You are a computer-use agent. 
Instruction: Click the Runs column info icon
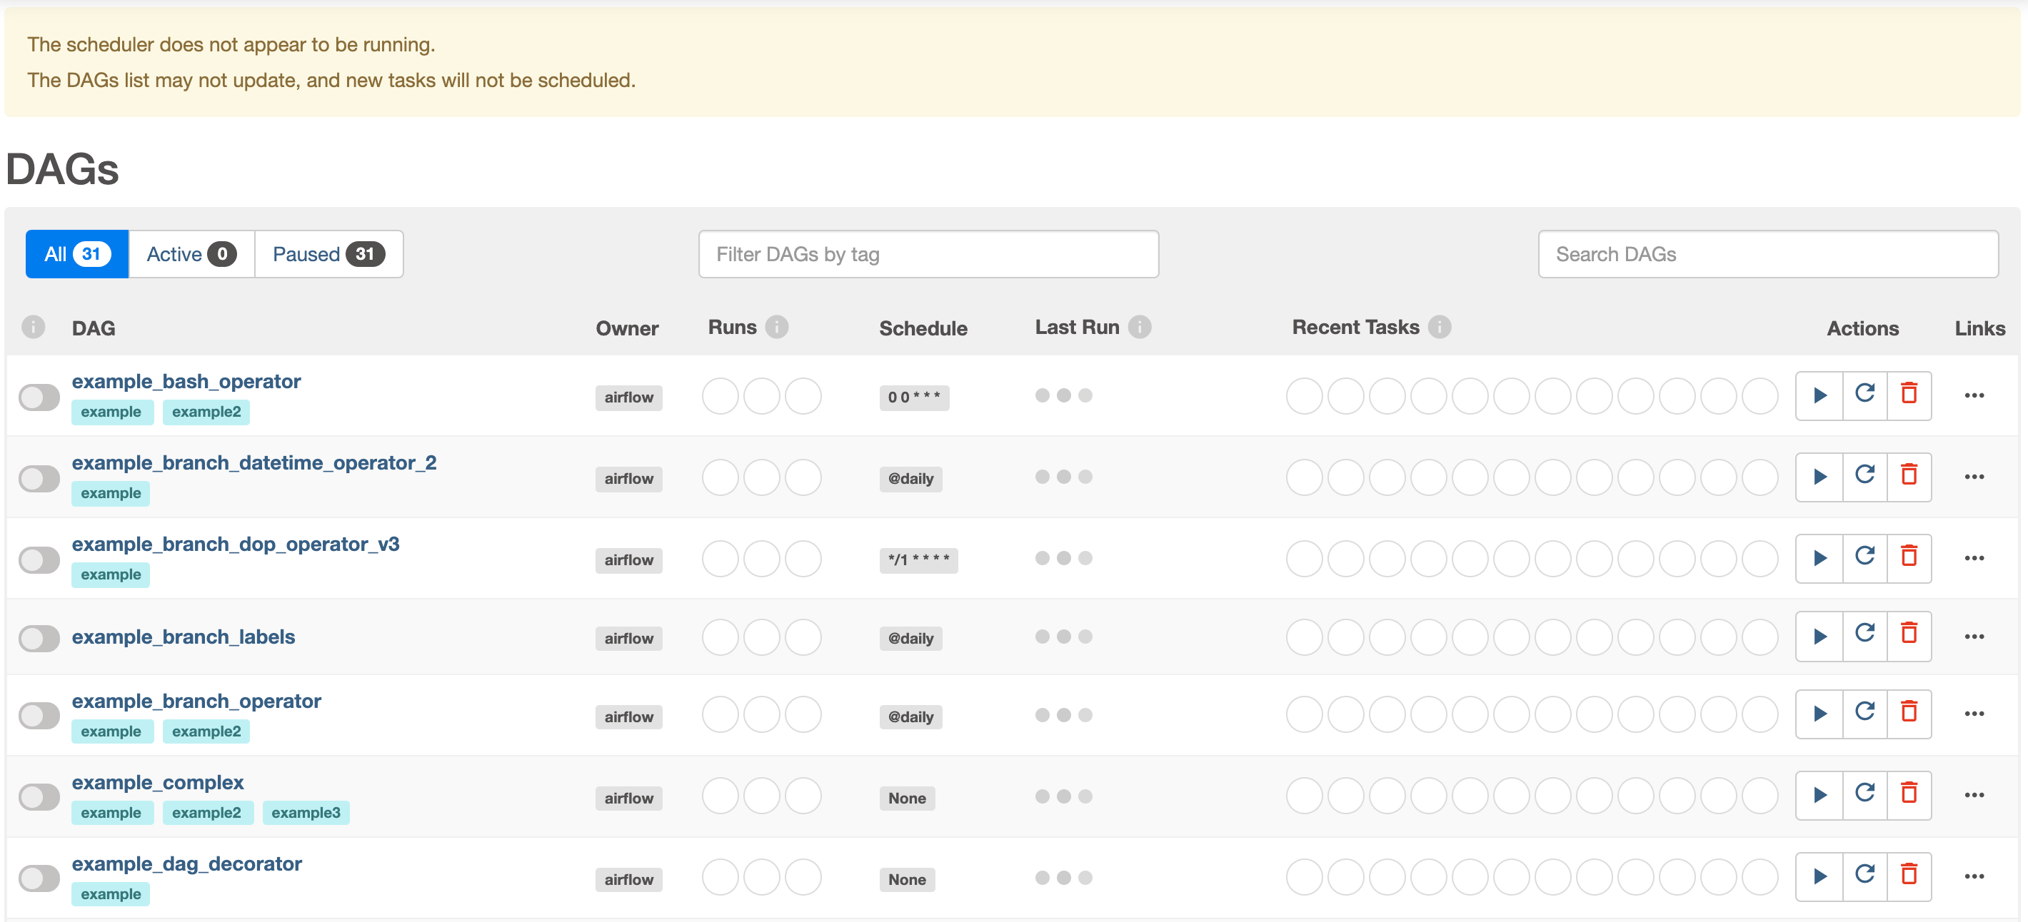(777, 328)
